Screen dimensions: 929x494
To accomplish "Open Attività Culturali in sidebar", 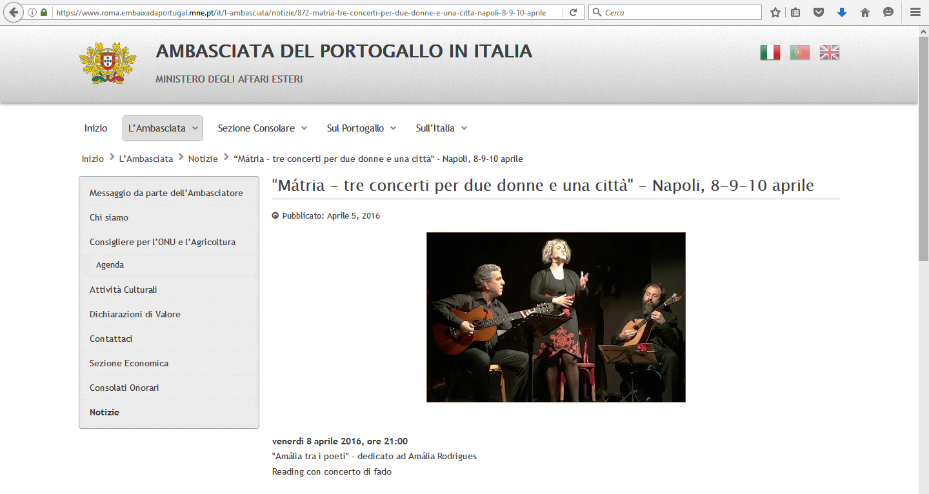I will tap(123, 290).
